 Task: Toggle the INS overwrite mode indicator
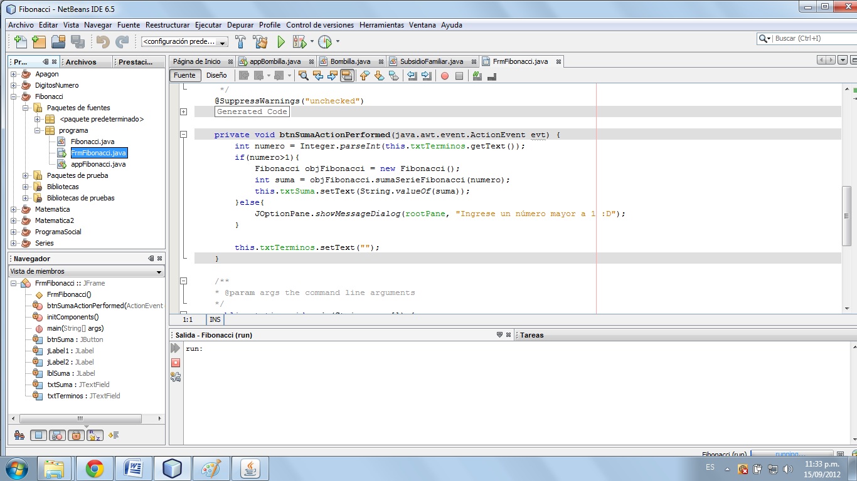click(x=215, y=319)
